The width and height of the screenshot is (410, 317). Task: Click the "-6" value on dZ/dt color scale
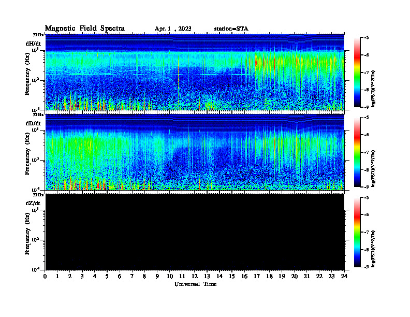pos(366,215)
